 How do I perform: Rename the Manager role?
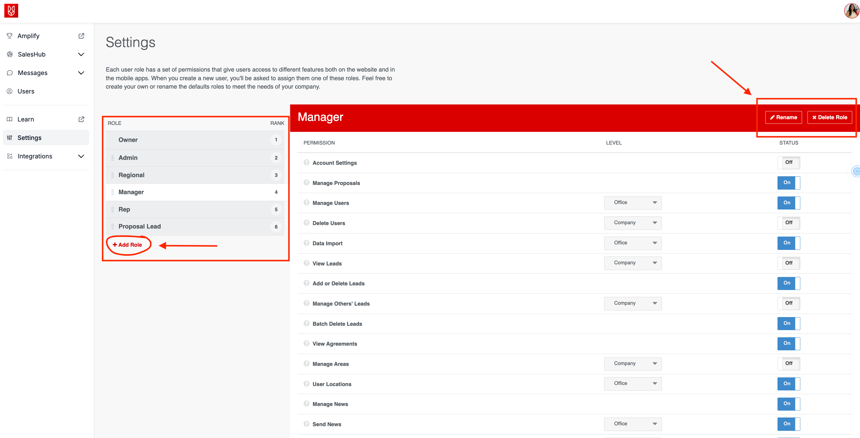click(x=783, y=117)
